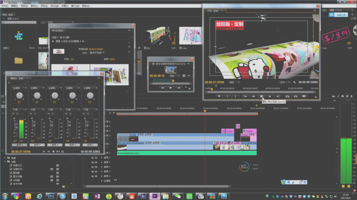357x200 pixels.
Task: Mute 音频 1 track in the mixer
Action: coord(13,114)
